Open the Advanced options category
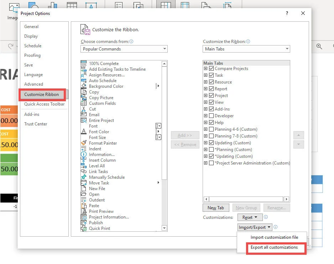Viewport: 334px width, 264px height. [34, 84]
